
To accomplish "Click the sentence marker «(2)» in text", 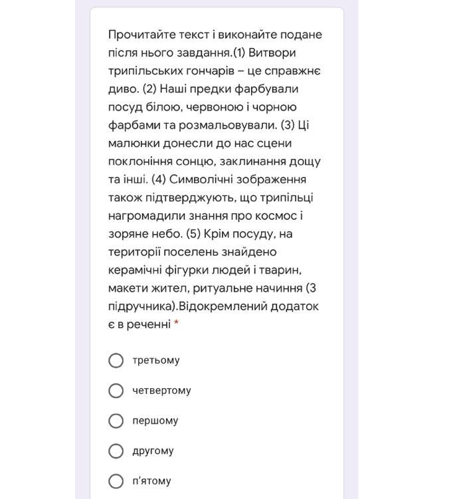I will click(x=149, y=89).
